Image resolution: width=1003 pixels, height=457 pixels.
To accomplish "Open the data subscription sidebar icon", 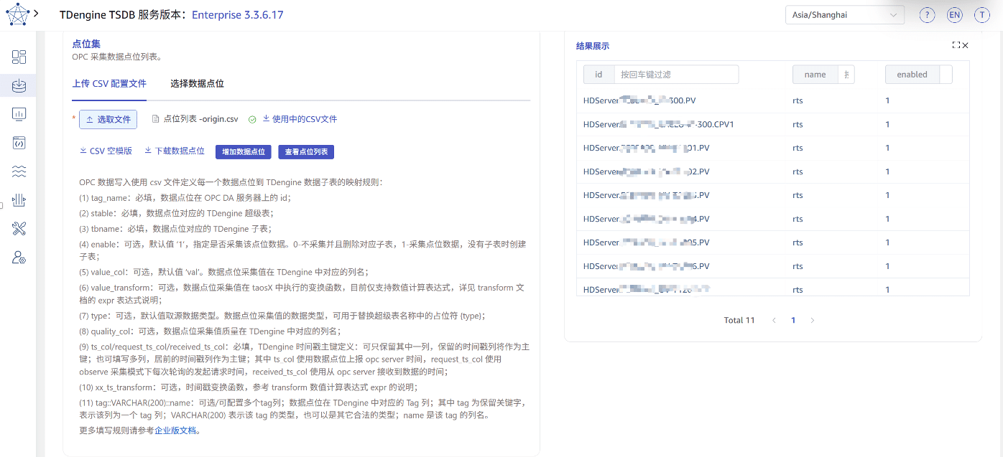I will coord(19,200).
